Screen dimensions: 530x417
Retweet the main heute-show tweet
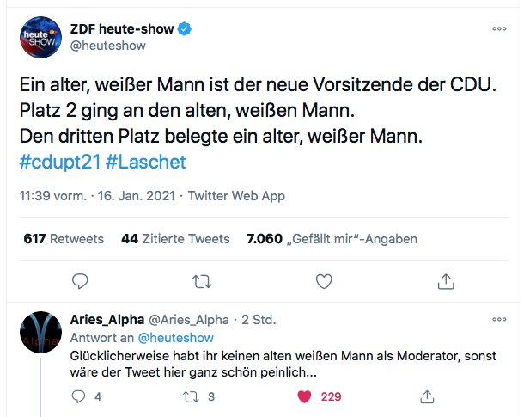pyautogui.click(x=202, y=281)
